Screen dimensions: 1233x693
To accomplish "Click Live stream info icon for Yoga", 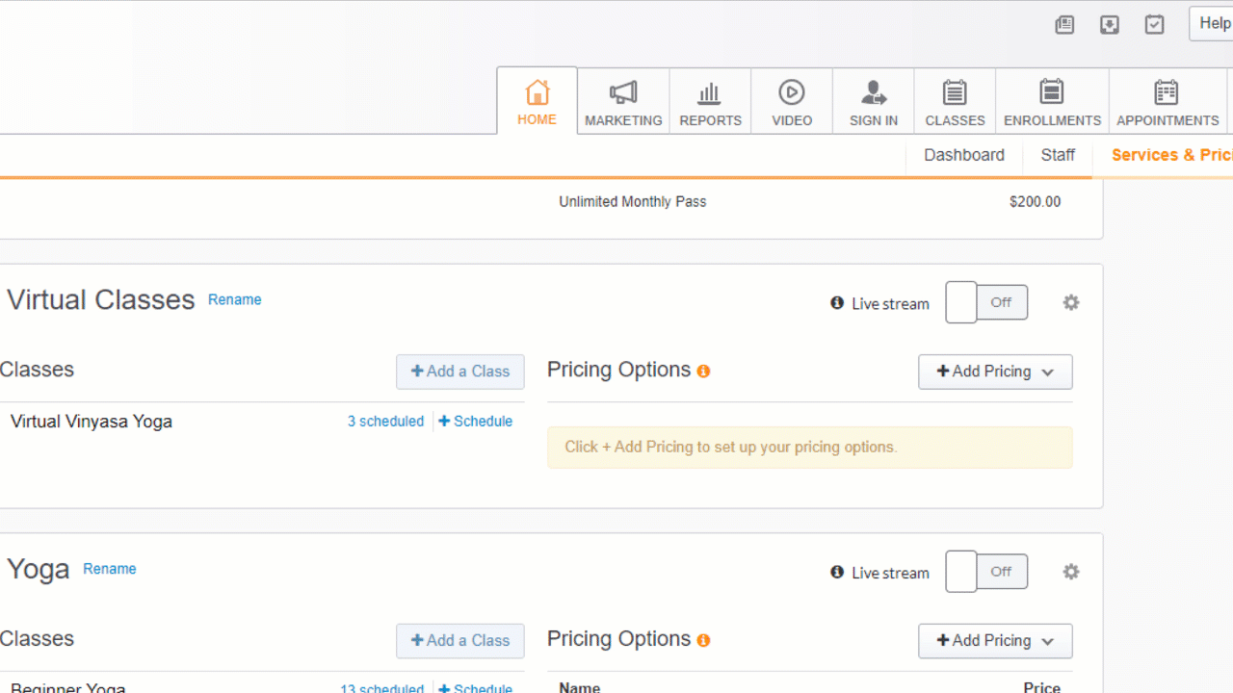I will point(837,573).
